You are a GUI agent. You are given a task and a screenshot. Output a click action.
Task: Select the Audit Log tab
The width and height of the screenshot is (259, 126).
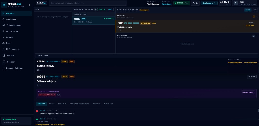tap(108, 104)
